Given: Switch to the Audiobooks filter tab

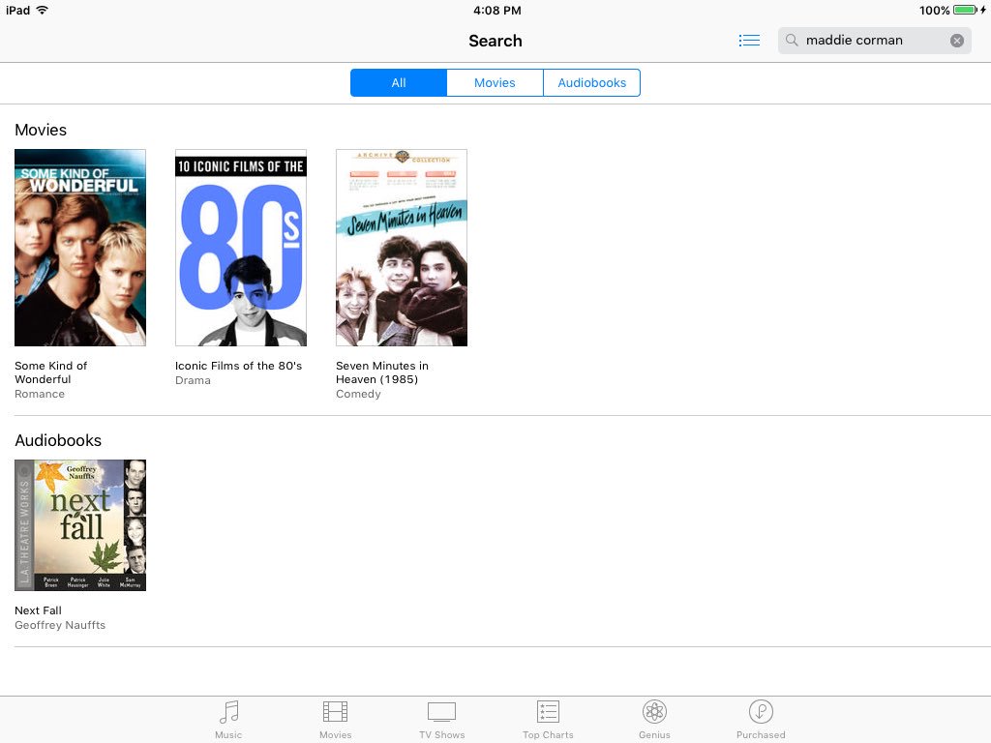Looking at the screenshot, I should (591, 83).
